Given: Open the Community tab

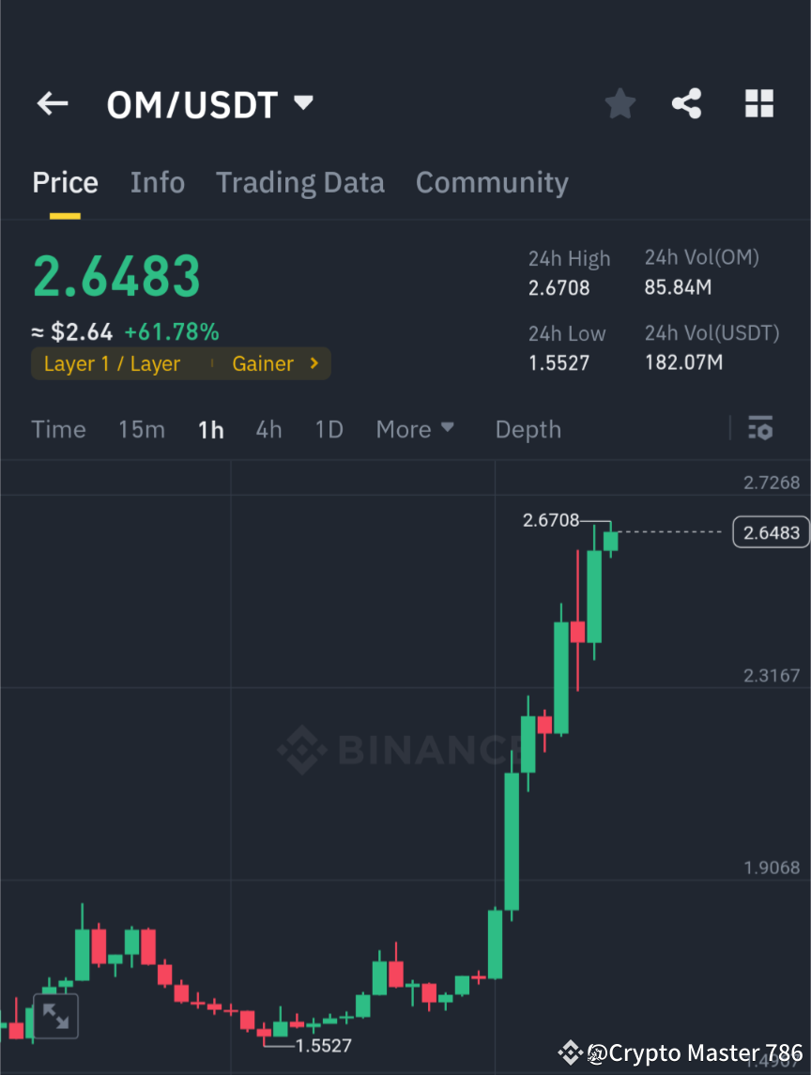Looking at the screenshot, I should coord(492,182).
